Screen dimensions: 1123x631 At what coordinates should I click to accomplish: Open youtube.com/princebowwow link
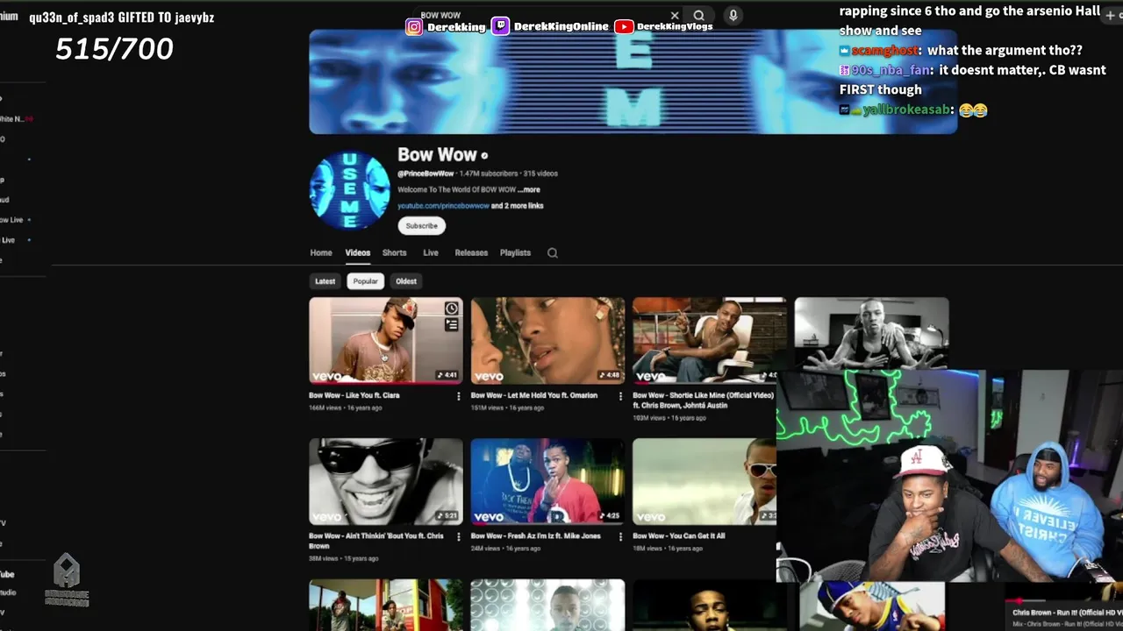point(443,206)
